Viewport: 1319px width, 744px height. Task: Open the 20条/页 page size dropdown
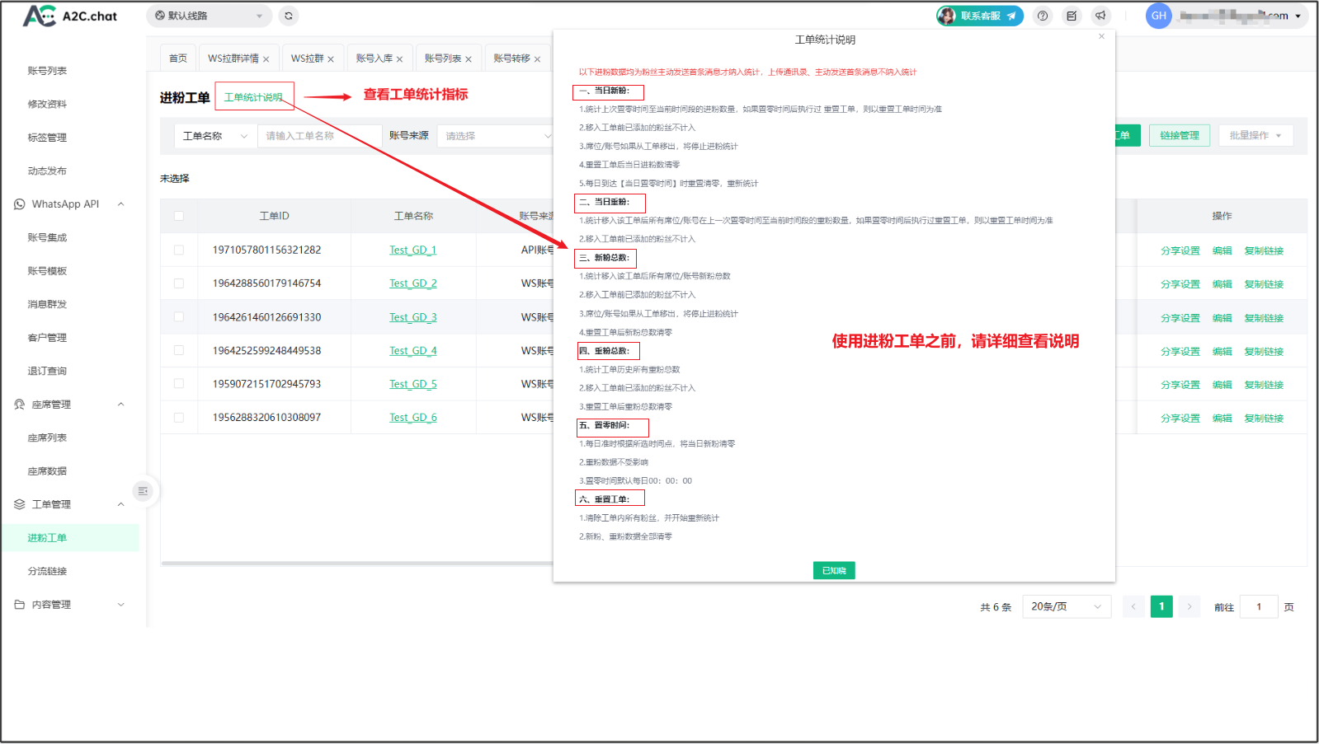coord(1066,606)
